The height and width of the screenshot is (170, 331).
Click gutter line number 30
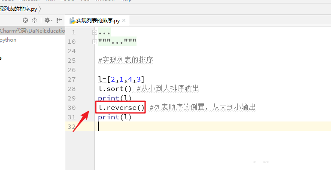pyautogui.click(x=72, y=108)
